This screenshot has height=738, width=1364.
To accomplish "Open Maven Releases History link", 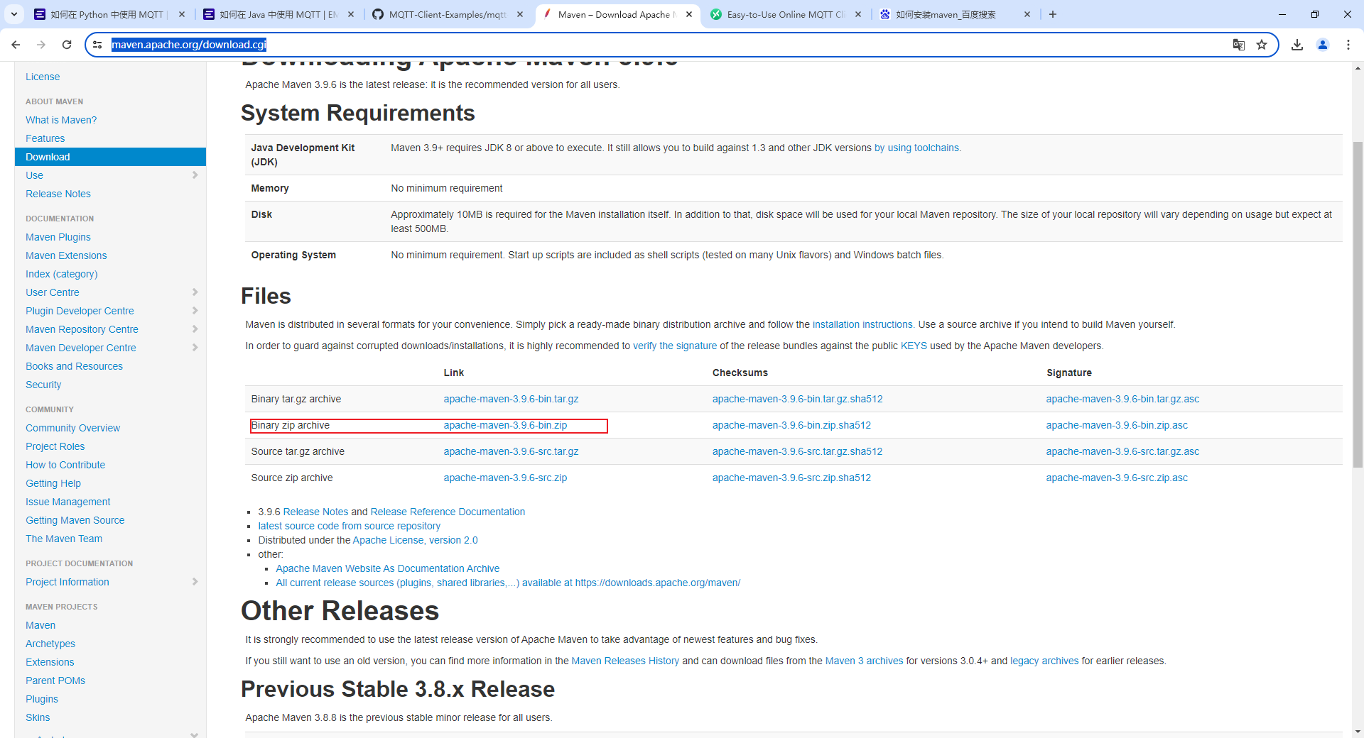I will 625,661.
